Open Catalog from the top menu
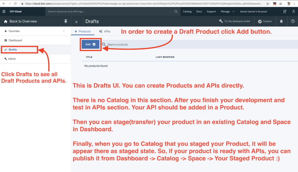298x172 pixels. 187,11
